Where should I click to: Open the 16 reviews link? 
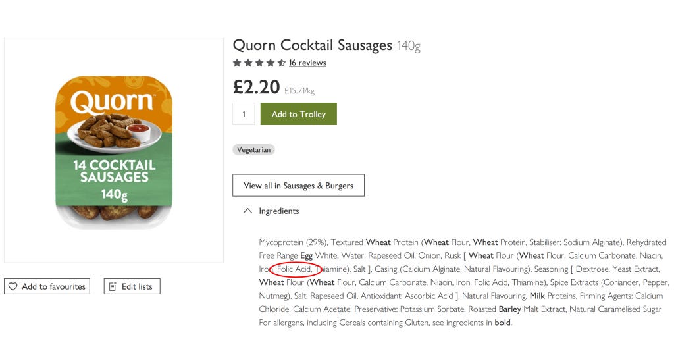(x=307, y=63)
